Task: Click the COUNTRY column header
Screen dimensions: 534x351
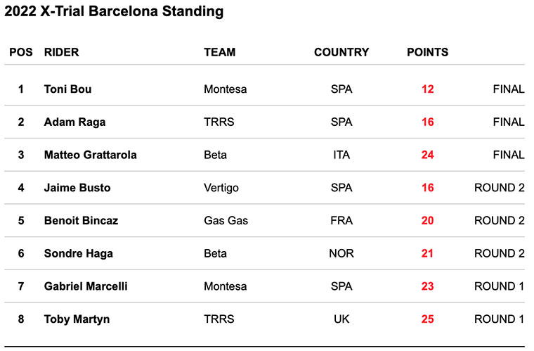Action: [x=341, y=52]
